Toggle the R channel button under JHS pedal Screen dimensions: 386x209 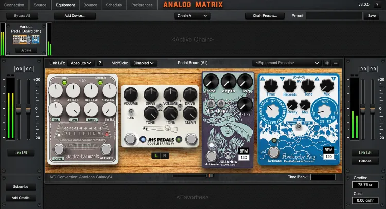[165, 156]
